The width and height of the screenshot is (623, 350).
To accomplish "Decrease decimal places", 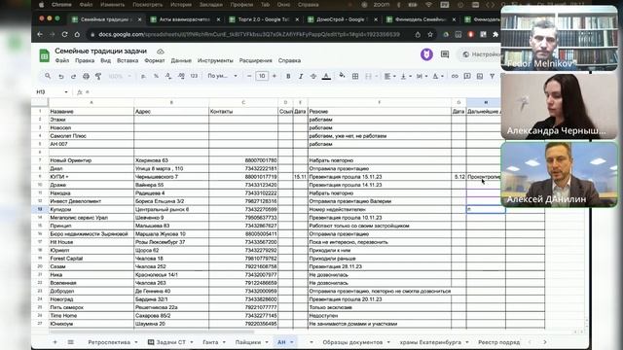I will tap(168, 76).
